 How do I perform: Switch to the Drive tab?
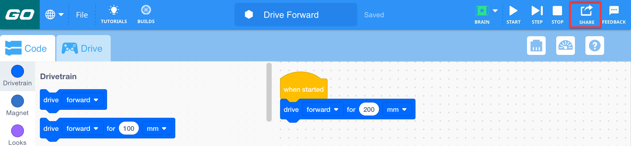coord(83,48)
